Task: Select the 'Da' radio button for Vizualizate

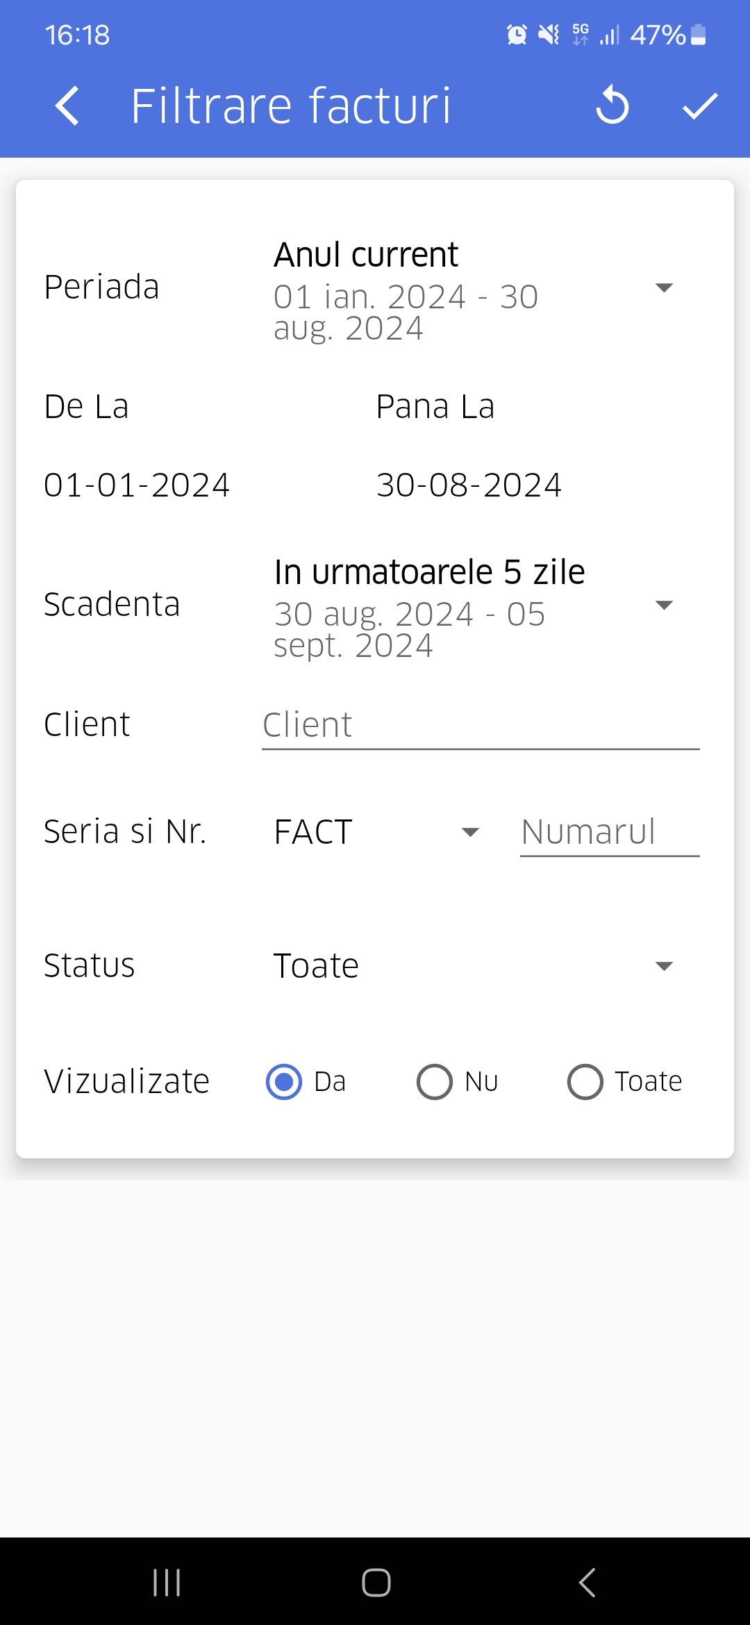Action: point(284,1082)
